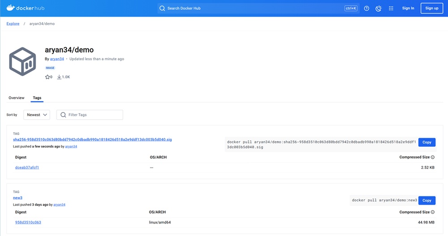Go to the Explore breadcrumb link
Screen dimensions: 448x236
[13, 24]
